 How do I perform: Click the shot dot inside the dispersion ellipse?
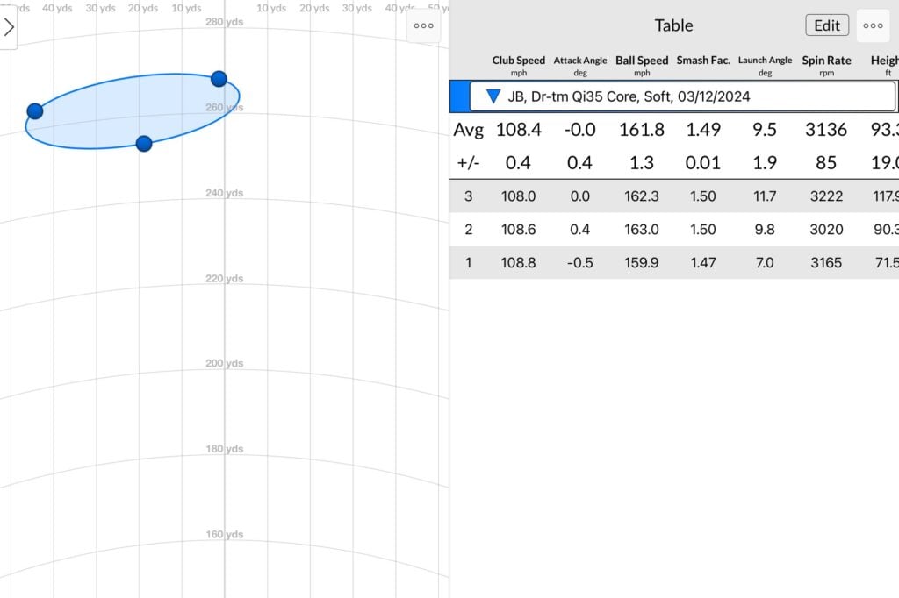143,143
